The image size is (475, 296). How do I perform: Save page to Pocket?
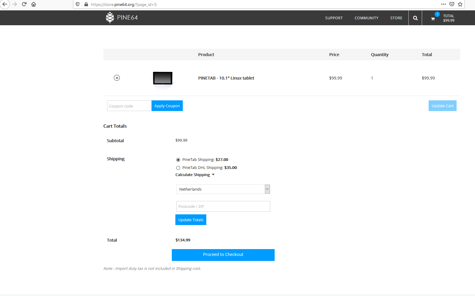452,4
